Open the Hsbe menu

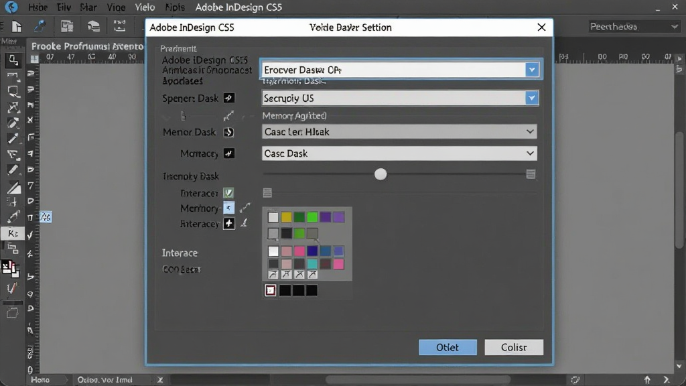38,7
